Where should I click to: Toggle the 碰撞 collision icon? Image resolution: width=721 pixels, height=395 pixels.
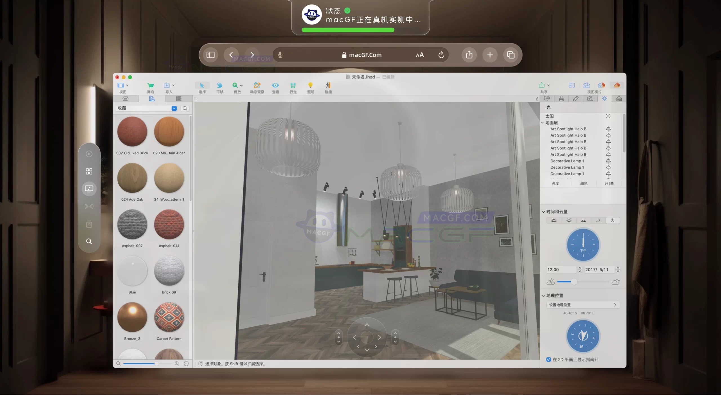pos(328,85)
